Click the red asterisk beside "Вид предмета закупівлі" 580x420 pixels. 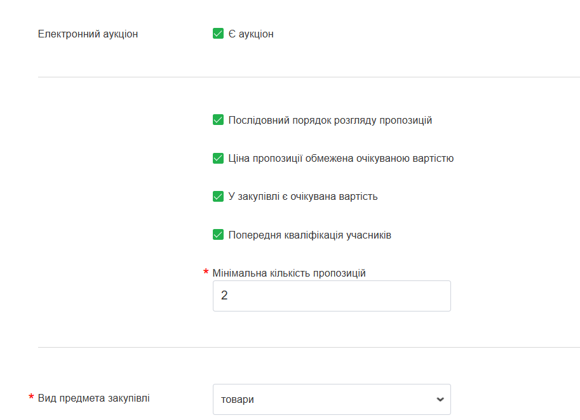(31, 398)
